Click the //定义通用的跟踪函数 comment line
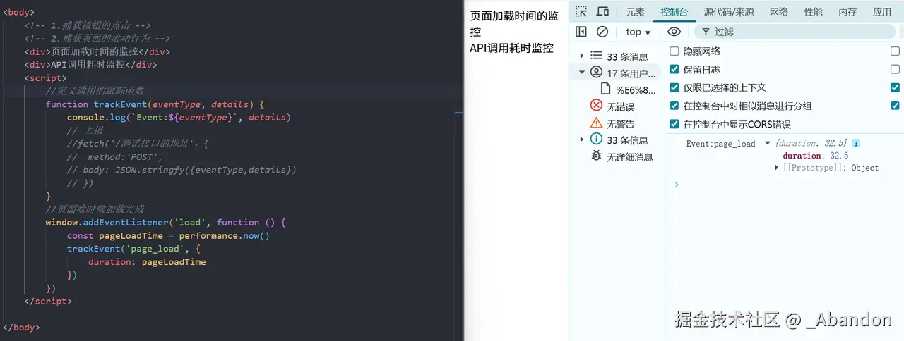Image resolution: width=904 pixels, height=341 pixels. pos(95,91)
